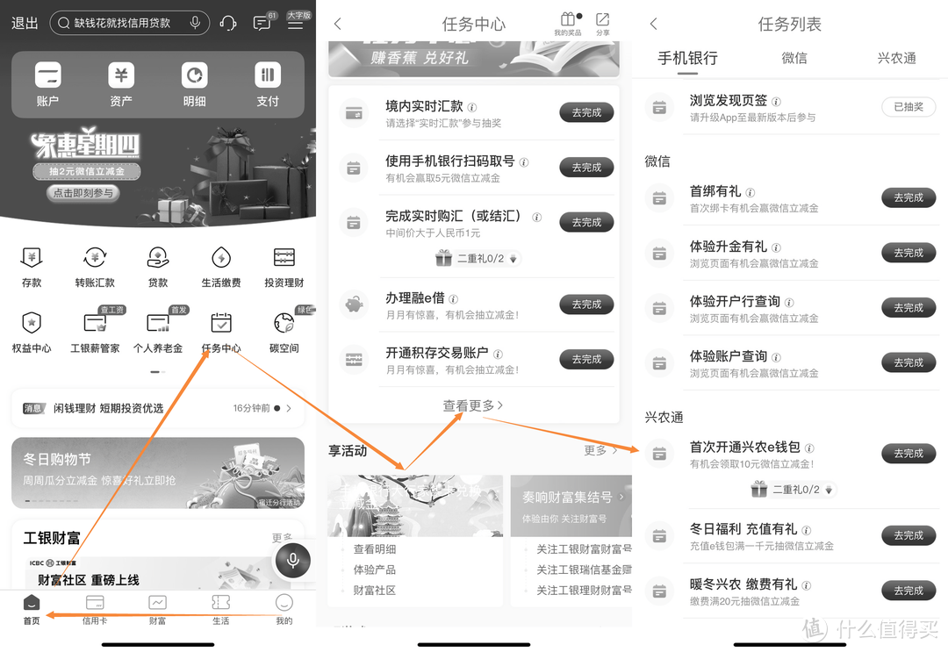Open 更多 next to 享活动
The height and width of the screenshot is (652, 948).
[600, 450]
